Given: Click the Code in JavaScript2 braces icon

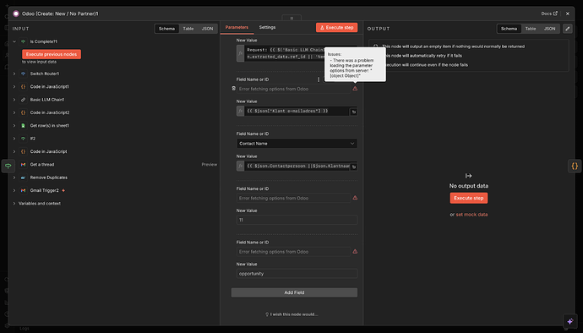Looking at the screenshot, I should click(23, 112).
